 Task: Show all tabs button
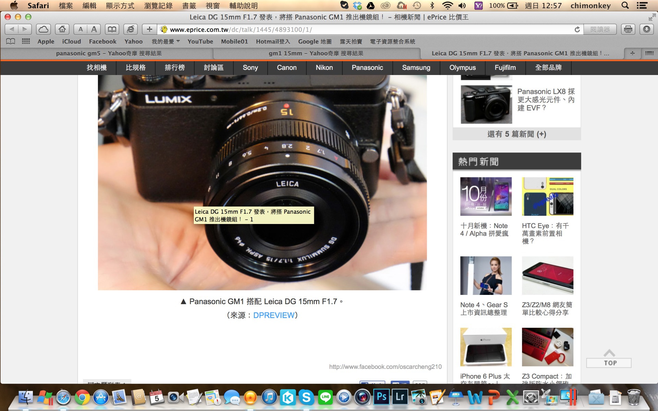(649, 53)
